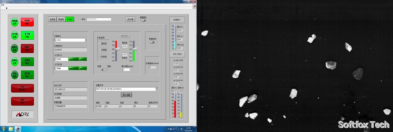Open the 文件 menu
This screenshot has width=393, height=132.
pos(3,5)
